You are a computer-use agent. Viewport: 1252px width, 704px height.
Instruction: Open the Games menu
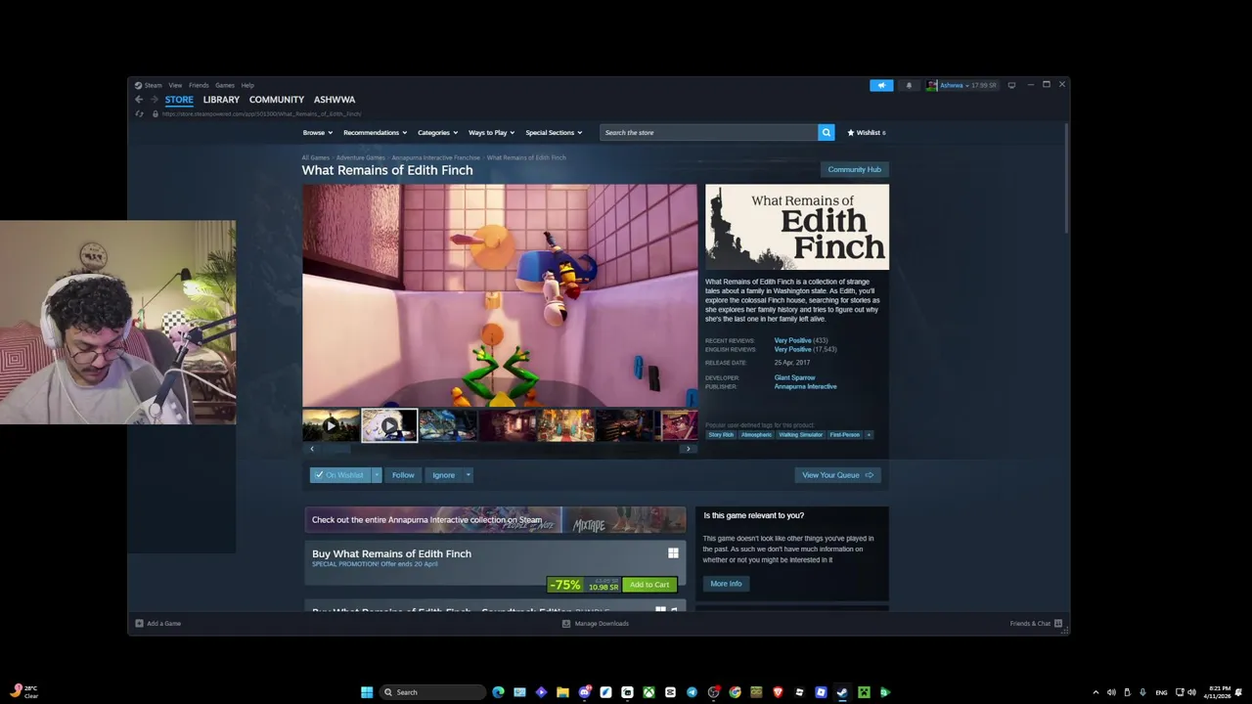pos(225,85)
